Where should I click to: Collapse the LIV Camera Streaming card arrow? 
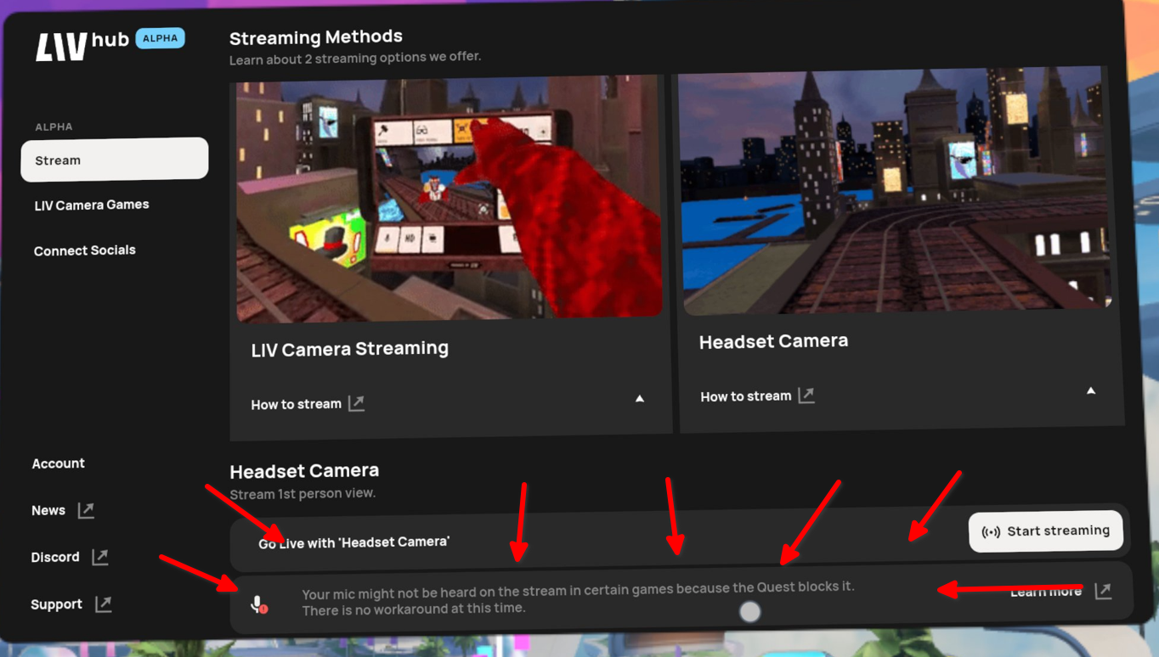click(640, 398)
